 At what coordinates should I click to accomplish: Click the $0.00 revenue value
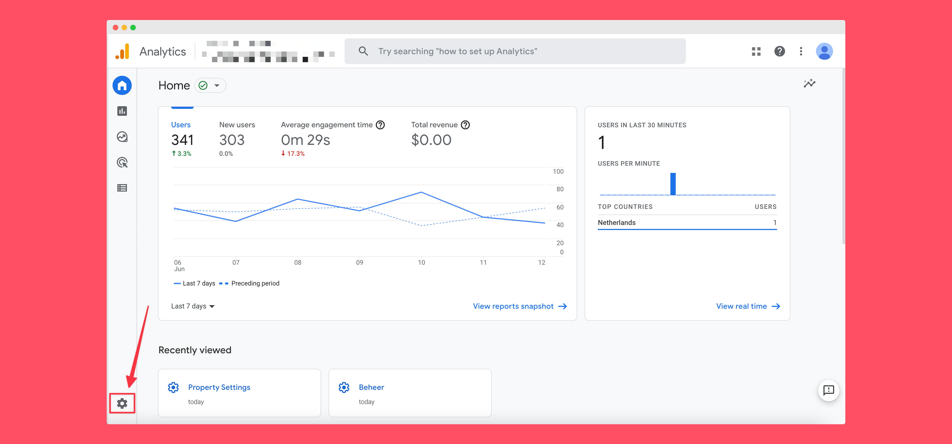[x=431, y=140]
